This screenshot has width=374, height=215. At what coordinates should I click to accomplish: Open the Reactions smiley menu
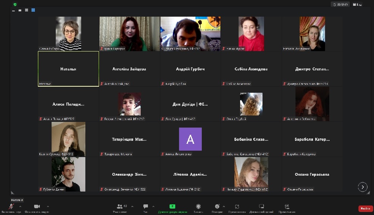(x=217, y=207)
